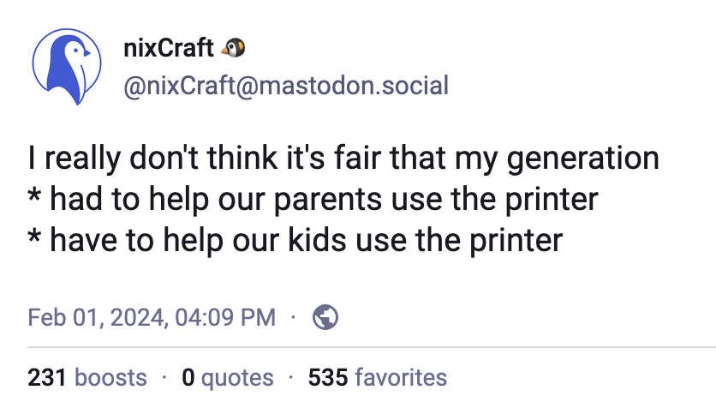
Task: Open the nixCraft display name
Action: coord(168,48)
